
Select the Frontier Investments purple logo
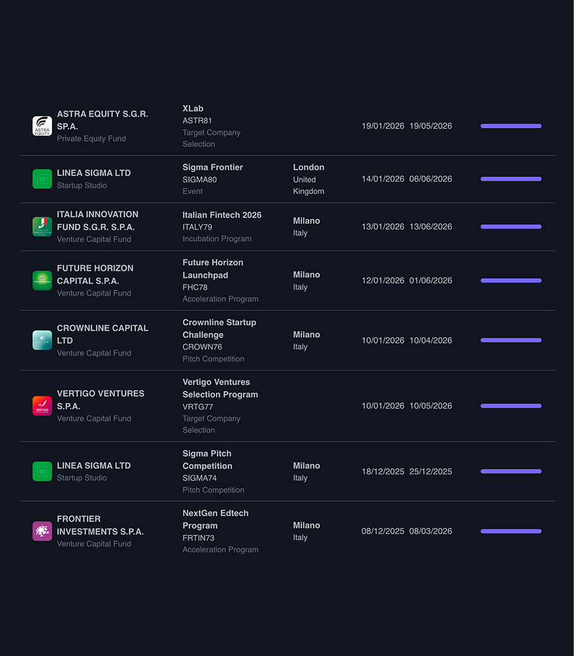pos(42,531)
